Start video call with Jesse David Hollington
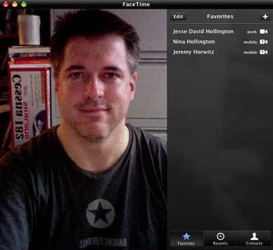Image resolution: width=273 pixels, height=250 pixels. (x=263, y=31)
